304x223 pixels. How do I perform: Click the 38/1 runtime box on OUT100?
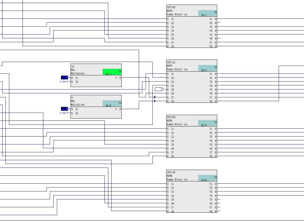click(207, 13)
